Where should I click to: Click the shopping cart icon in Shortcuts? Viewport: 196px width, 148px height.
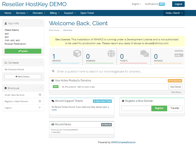point(40,95)
